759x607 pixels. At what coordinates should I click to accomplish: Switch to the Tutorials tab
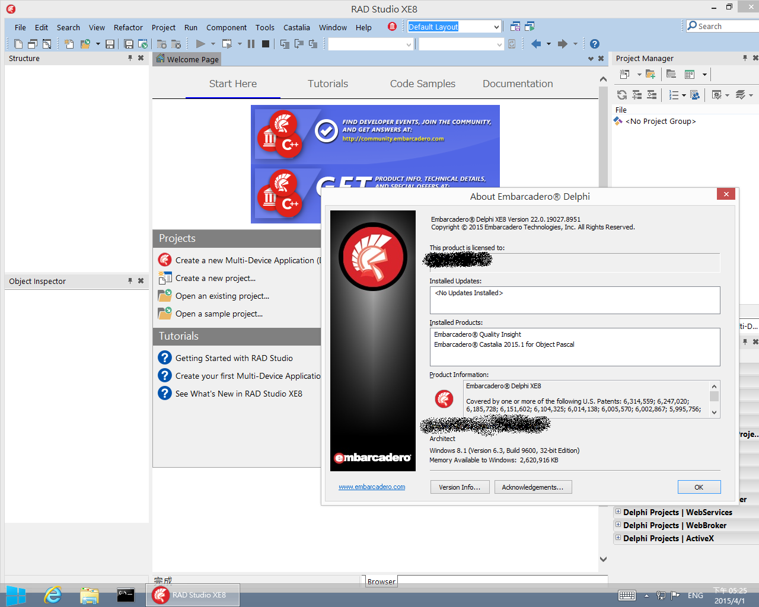(x=328, y=84)
